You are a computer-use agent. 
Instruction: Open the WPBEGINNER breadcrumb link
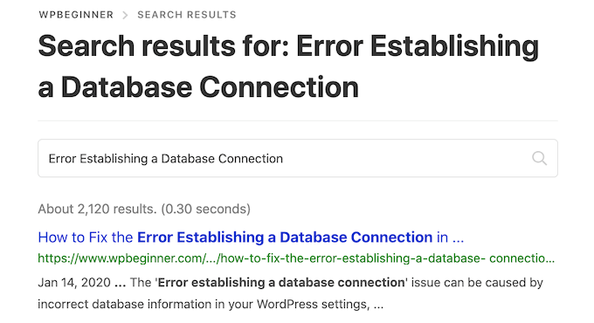click(76, 15)
